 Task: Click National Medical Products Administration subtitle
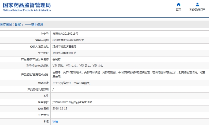click(27, 10)
